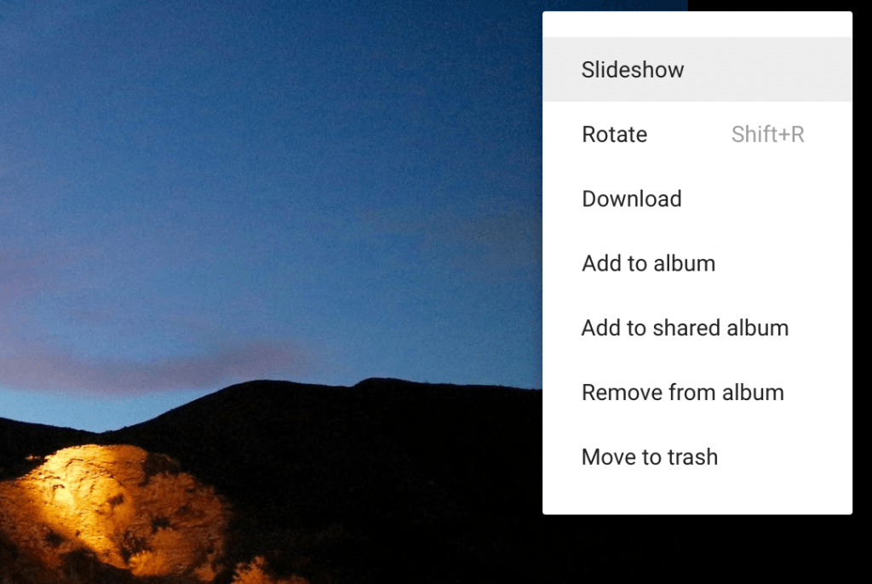This screenshot has width=872, height=584.
Task: Click empty space right of Slideshow label
Action: (766, 70)
